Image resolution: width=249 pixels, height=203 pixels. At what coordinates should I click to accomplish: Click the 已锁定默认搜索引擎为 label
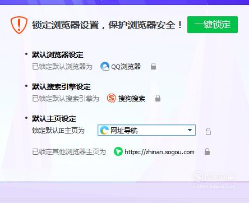click(66, 98)
